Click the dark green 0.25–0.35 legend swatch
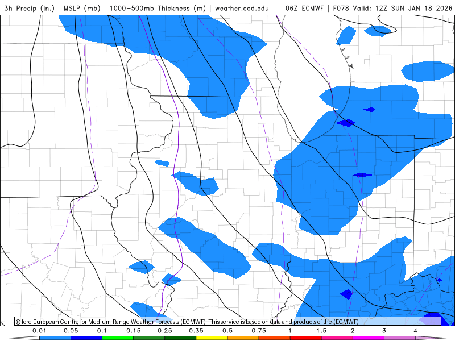455x341 pixels. click(180, 338)
